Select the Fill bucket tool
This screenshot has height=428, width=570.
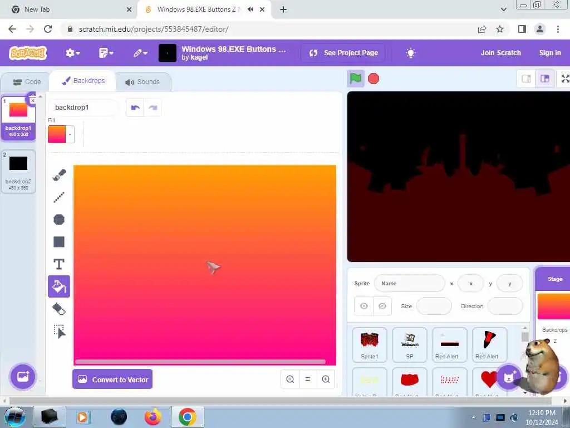(x=59, y=286)
